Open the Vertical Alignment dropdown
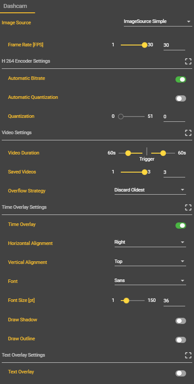Viewport: 194px width, 384px height. pyautogui.click(x=150, y=261)
